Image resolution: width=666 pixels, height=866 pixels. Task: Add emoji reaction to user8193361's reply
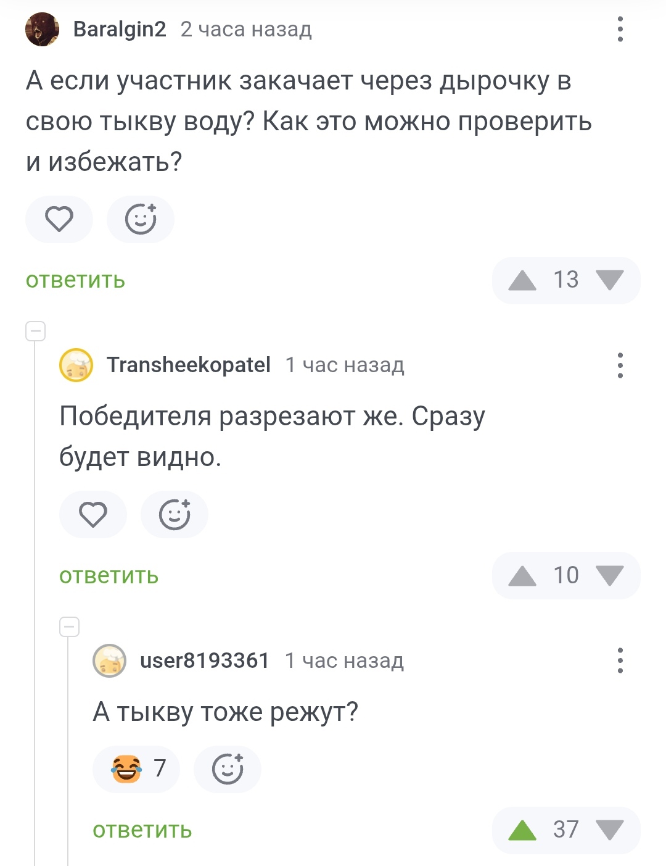coord(228,769)
